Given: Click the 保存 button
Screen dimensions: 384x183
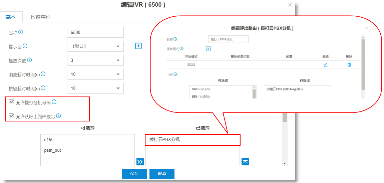Looking at the screenshot, I should (134, 174).
